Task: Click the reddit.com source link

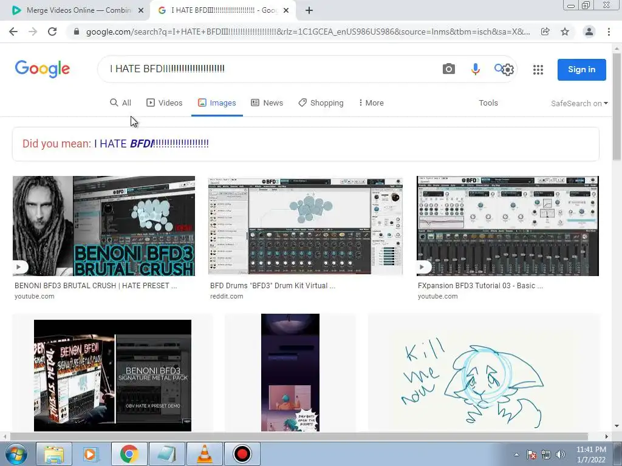Action: 227,296
